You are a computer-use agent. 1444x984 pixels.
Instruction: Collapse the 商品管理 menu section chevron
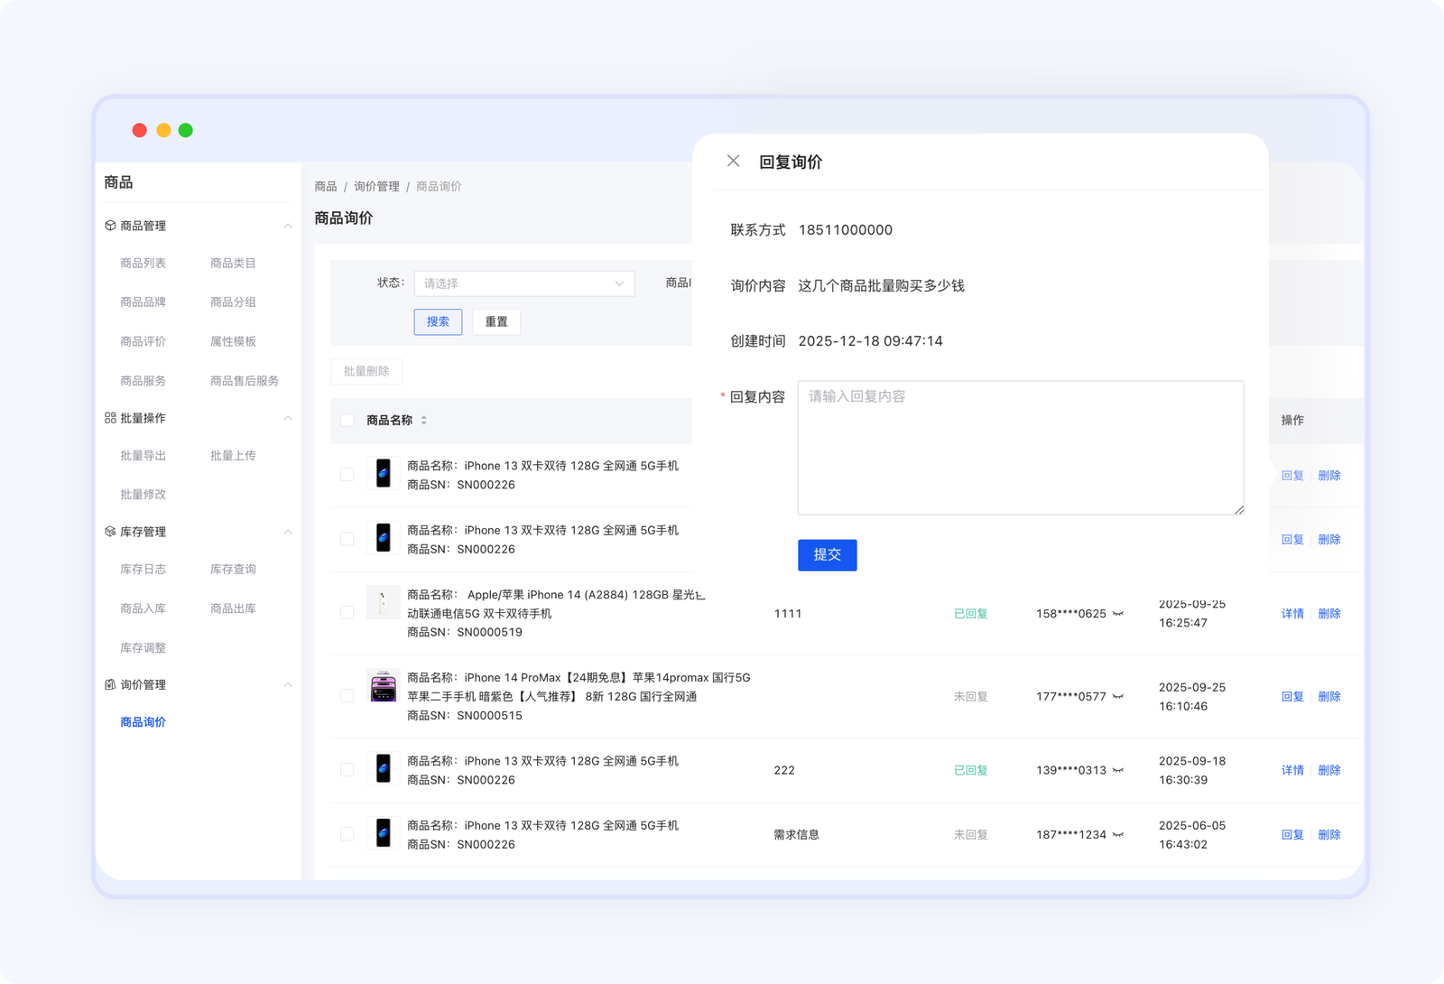[288, 226]
